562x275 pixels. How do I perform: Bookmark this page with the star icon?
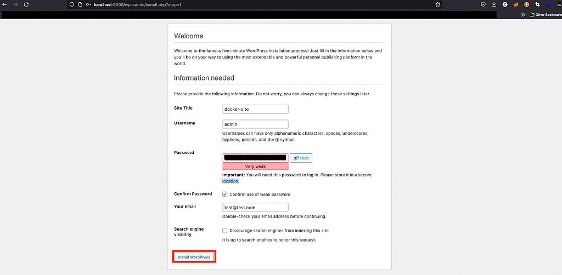pos(437,4)
